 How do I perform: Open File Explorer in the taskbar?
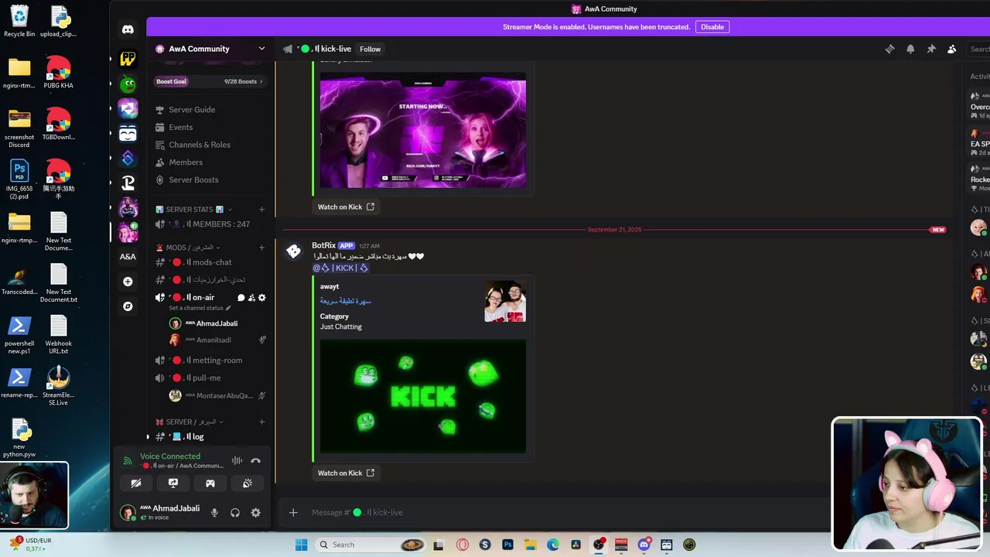pos(531,545)
